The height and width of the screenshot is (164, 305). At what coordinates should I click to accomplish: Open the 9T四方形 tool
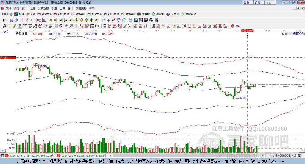pos(111,14)
